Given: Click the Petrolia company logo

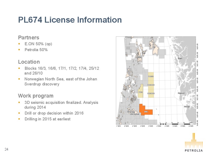Looking at the screenshot, I should pos(194,142).
